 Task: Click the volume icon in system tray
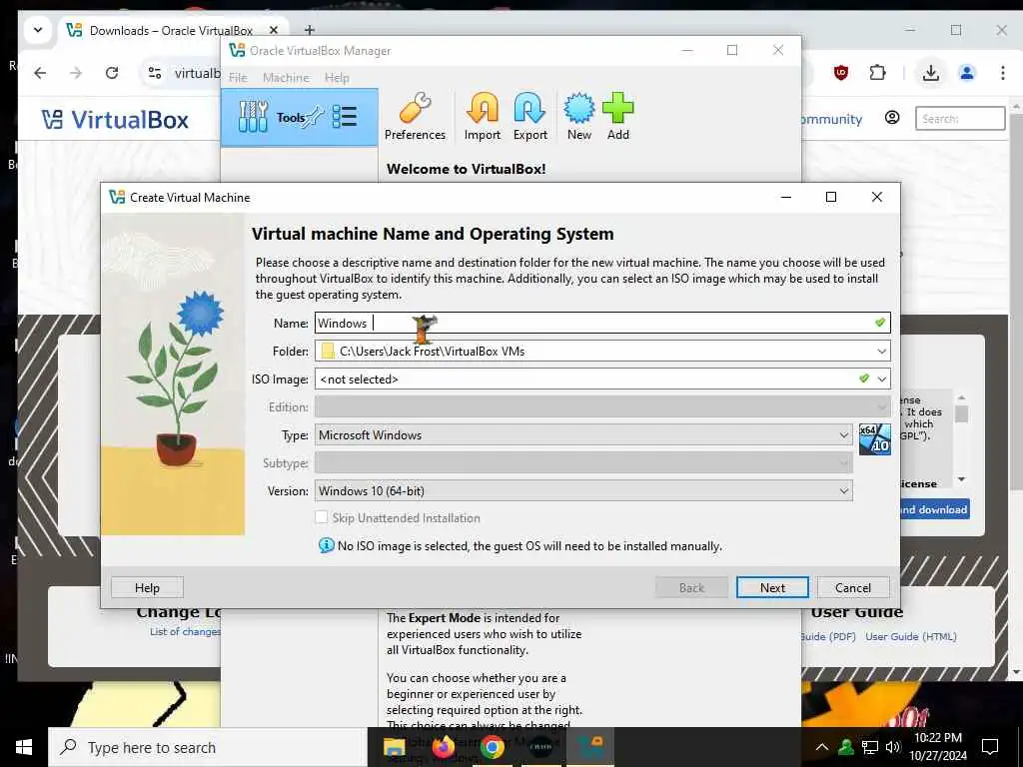click(x=892, y=747)
